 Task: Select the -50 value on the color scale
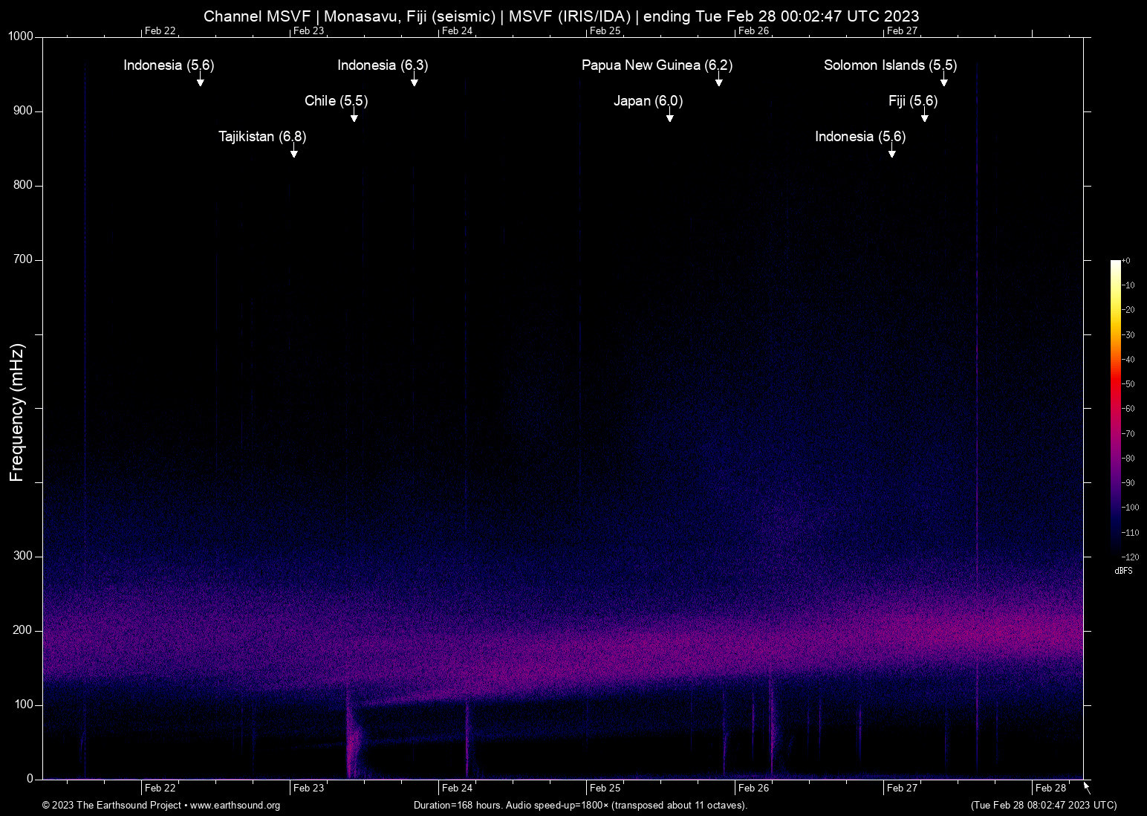point(1128,384)
